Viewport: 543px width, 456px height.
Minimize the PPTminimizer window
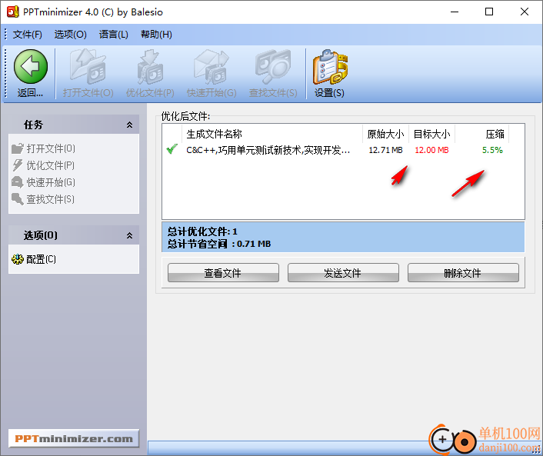(455, 12)
